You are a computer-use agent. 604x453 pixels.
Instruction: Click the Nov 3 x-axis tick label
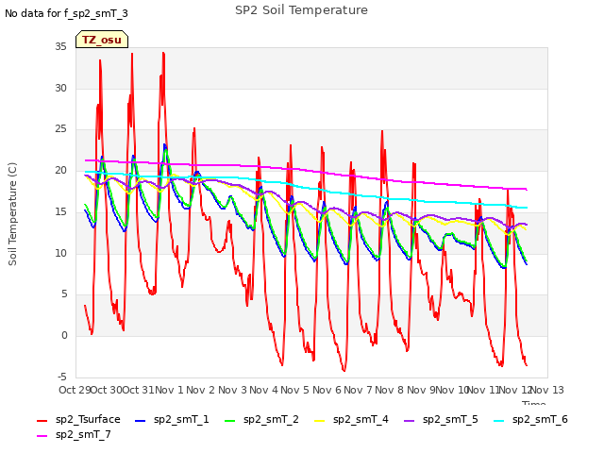point(232,390)
